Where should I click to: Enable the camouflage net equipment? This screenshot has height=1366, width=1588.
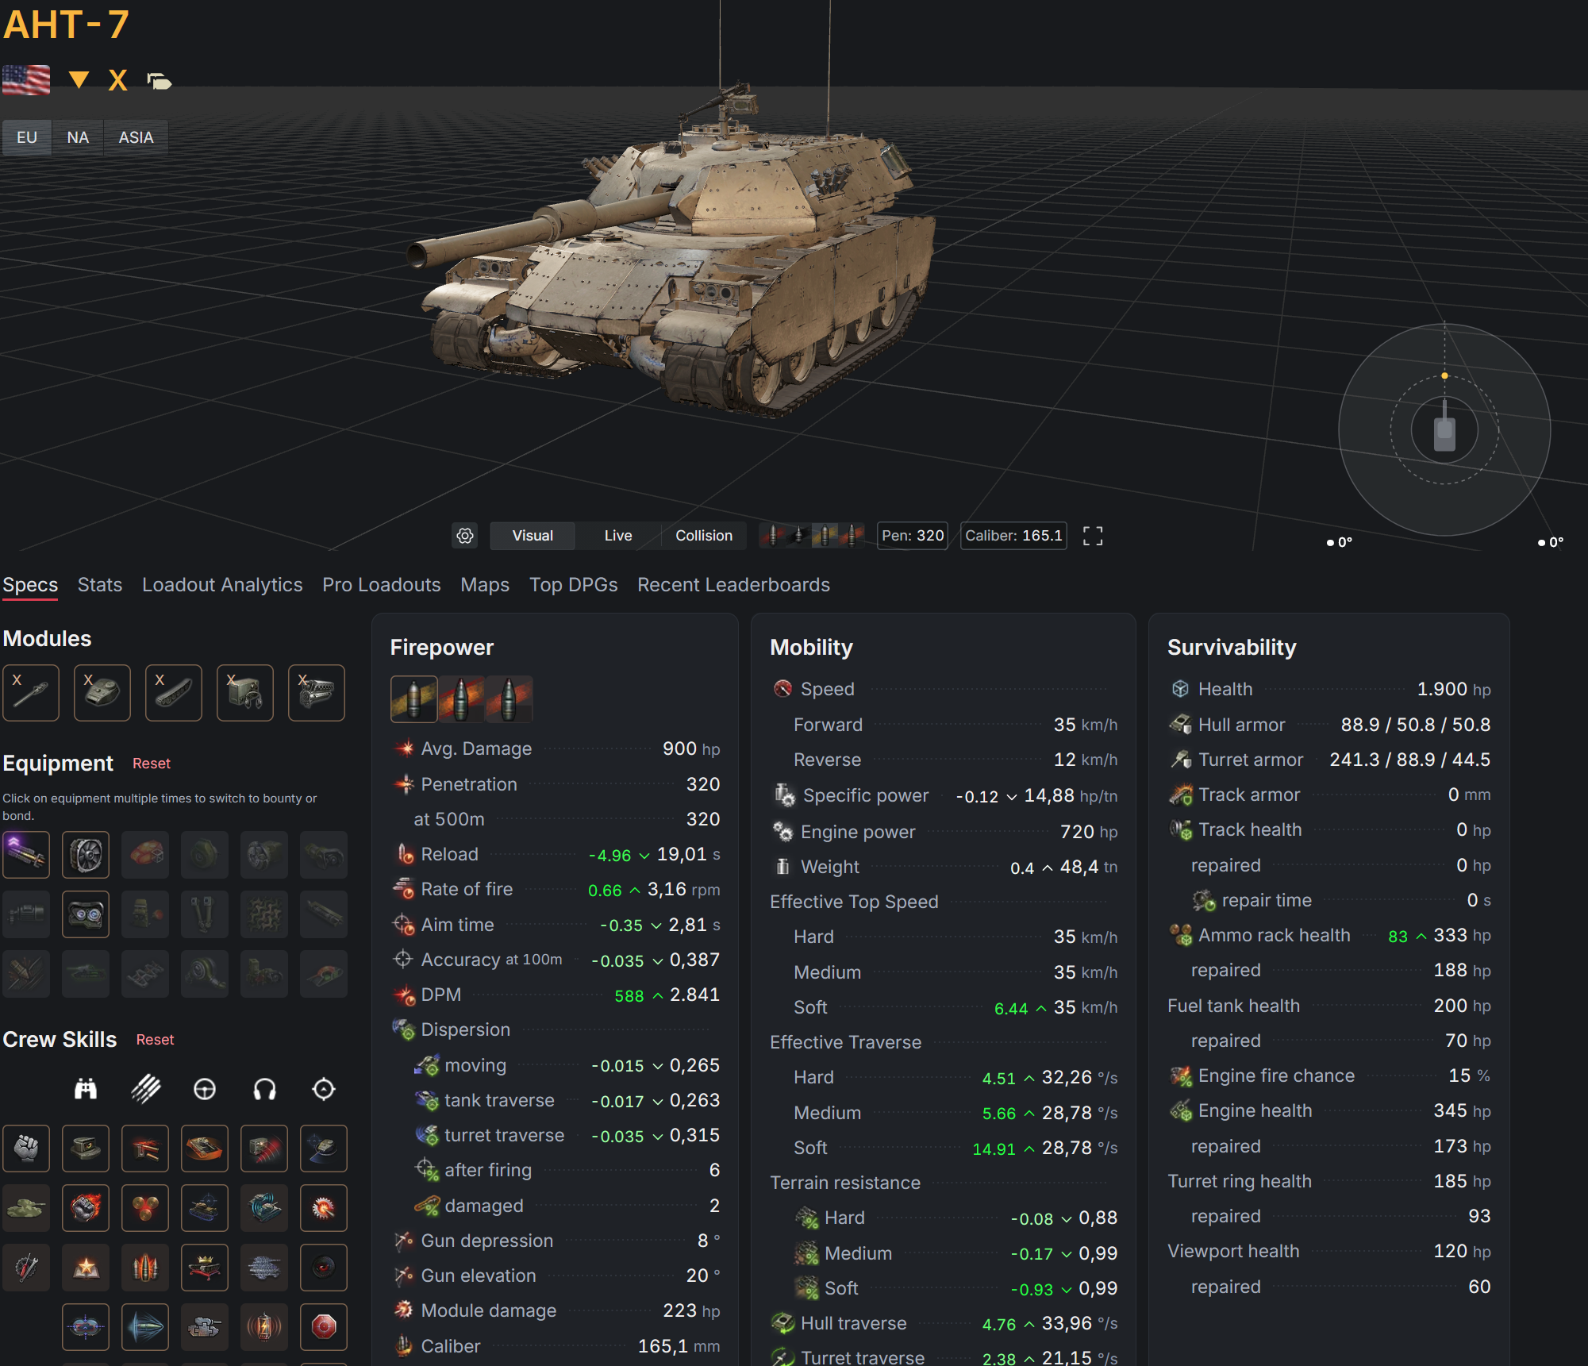point(264,914)
